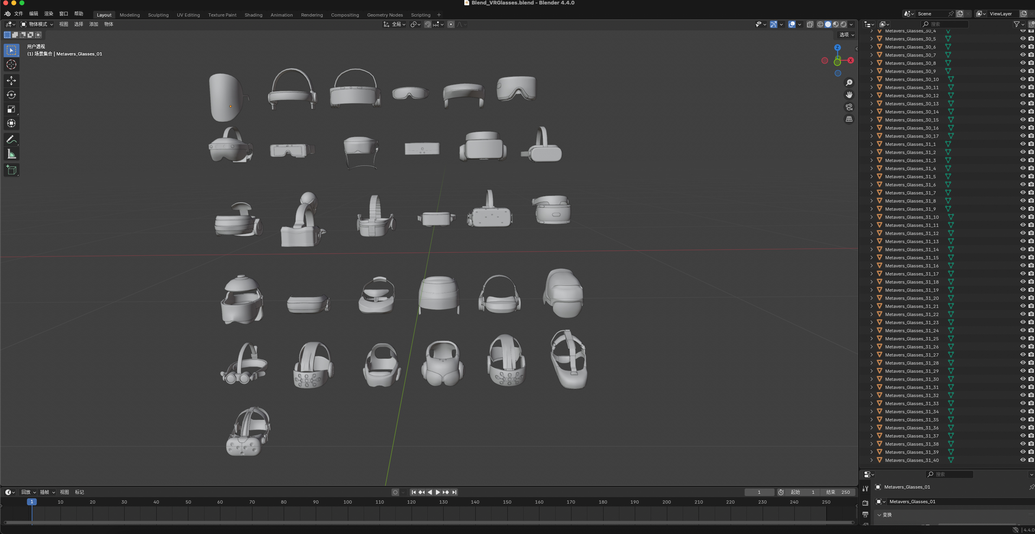Hide Metavers_Glasses_31_5 in viewport
The image size is (1035, 534).
[1023, 177]
